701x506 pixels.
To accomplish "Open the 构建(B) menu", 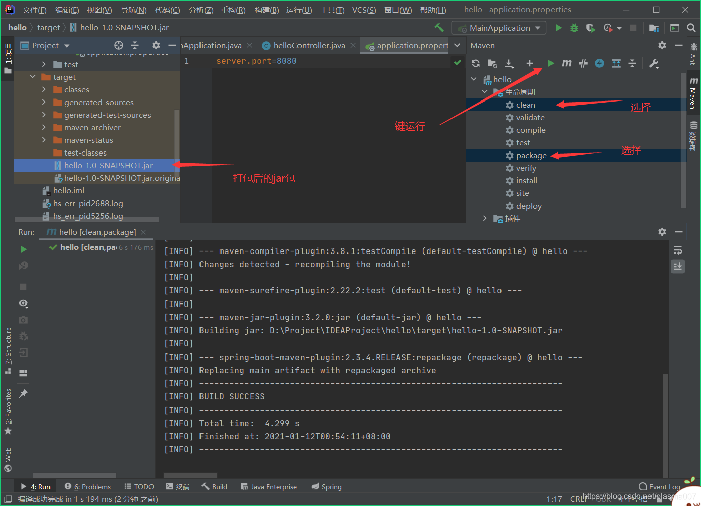I will [266, 9].
